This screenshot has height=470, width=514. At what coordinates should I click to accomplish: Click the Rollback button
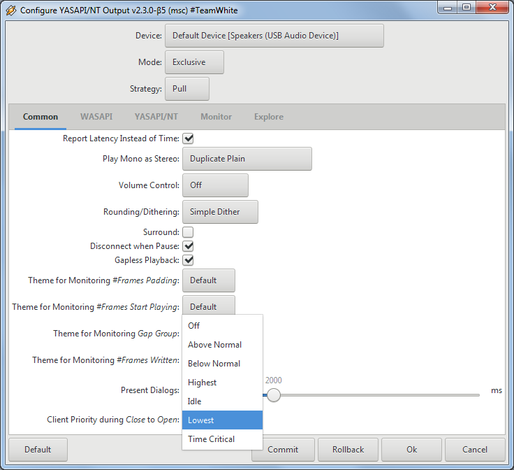(348, 450)
